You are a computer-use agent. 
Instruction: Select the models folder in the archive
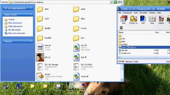123,44
